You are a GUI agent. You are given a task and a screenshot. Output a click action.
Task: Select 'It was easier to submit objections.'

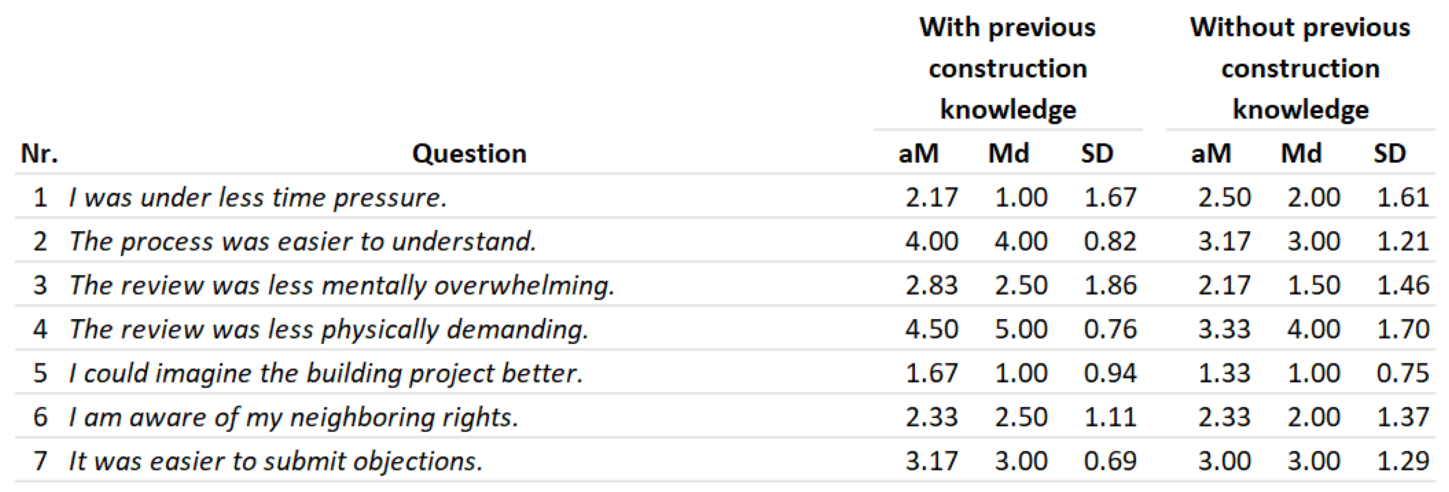click(x=275, y=461)
